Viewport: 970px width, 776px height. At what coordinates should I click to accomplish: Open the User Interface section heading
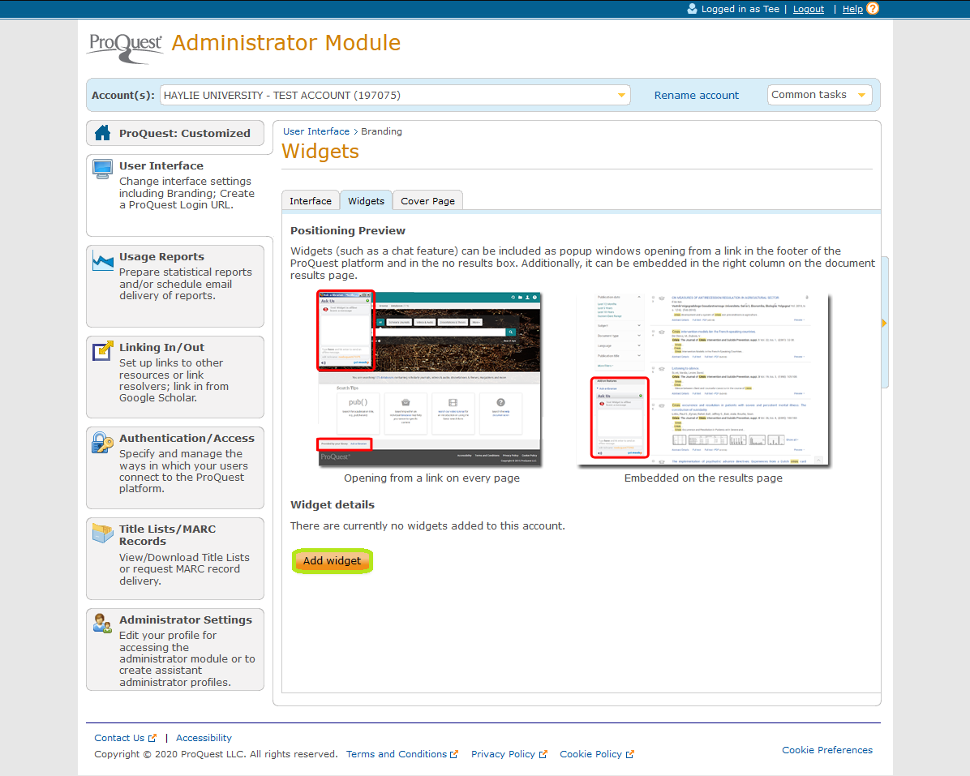(x=161, y=165)
